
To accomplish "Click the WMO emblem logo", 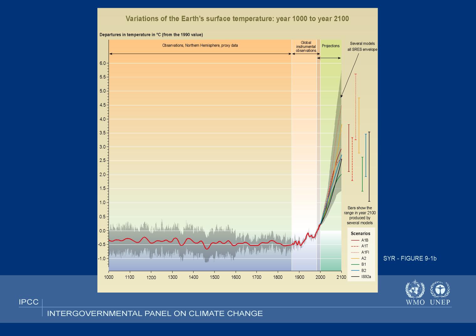I will click(415, 289).
